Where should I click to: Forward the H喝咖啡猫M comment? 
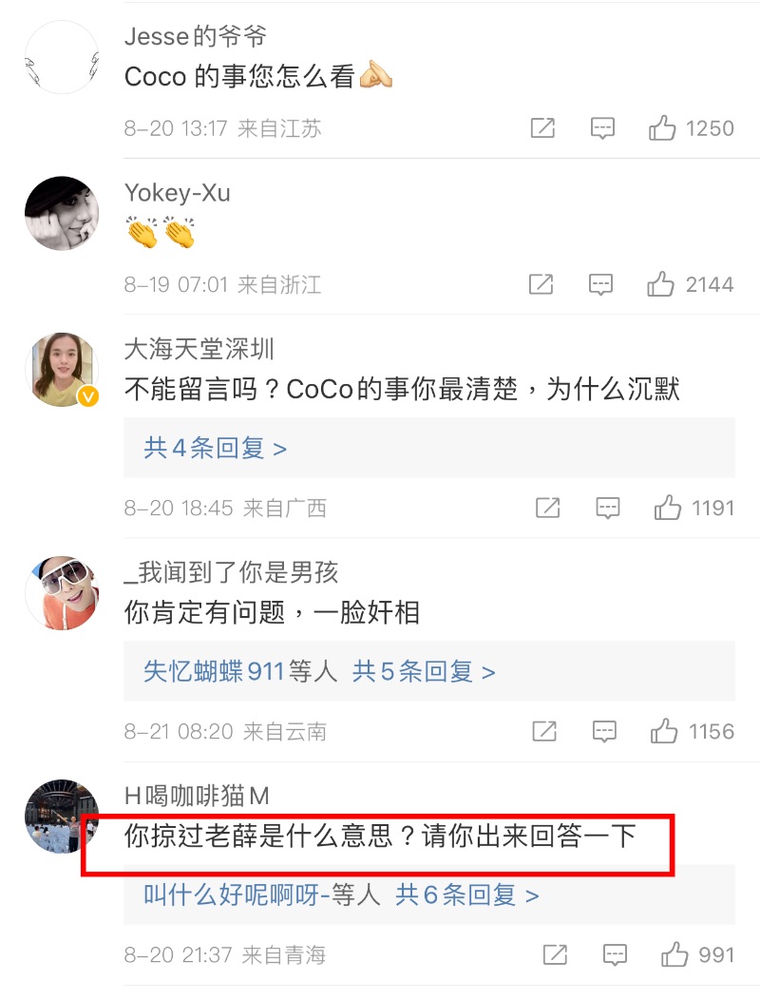pyautogui.click(x=555, y=954)
